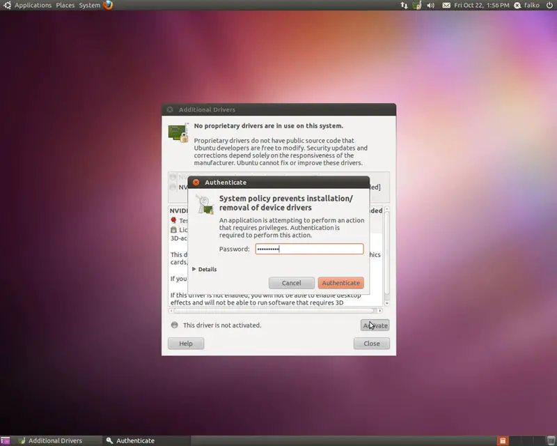The width and height of the screenshot is (557, 446).
Task: Click the License icon in driver description
Action: 173,230
